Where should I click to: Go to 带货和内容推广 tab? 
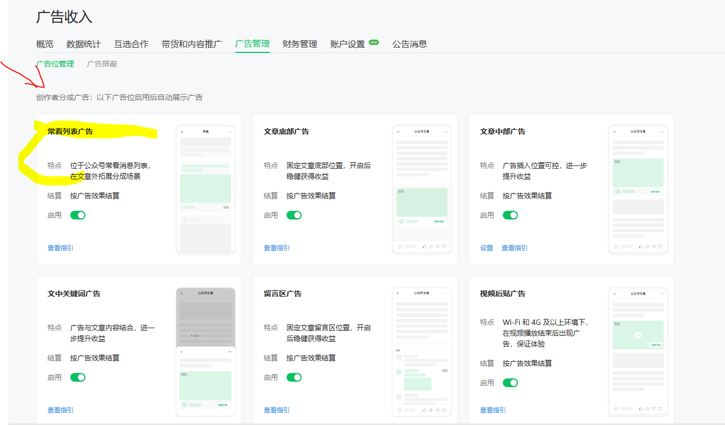[x=191, y=44]
